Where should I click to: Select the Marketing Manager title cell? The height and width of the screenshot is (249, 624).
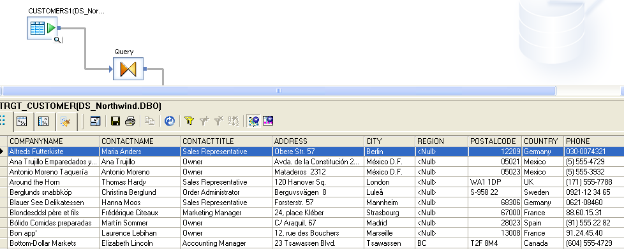coord(227,213)
